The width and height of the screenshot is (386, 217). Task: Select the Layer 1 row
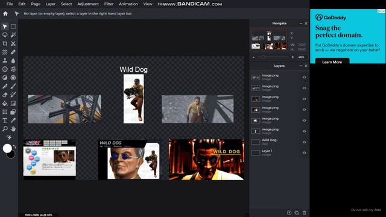click(x=279, y=153)
